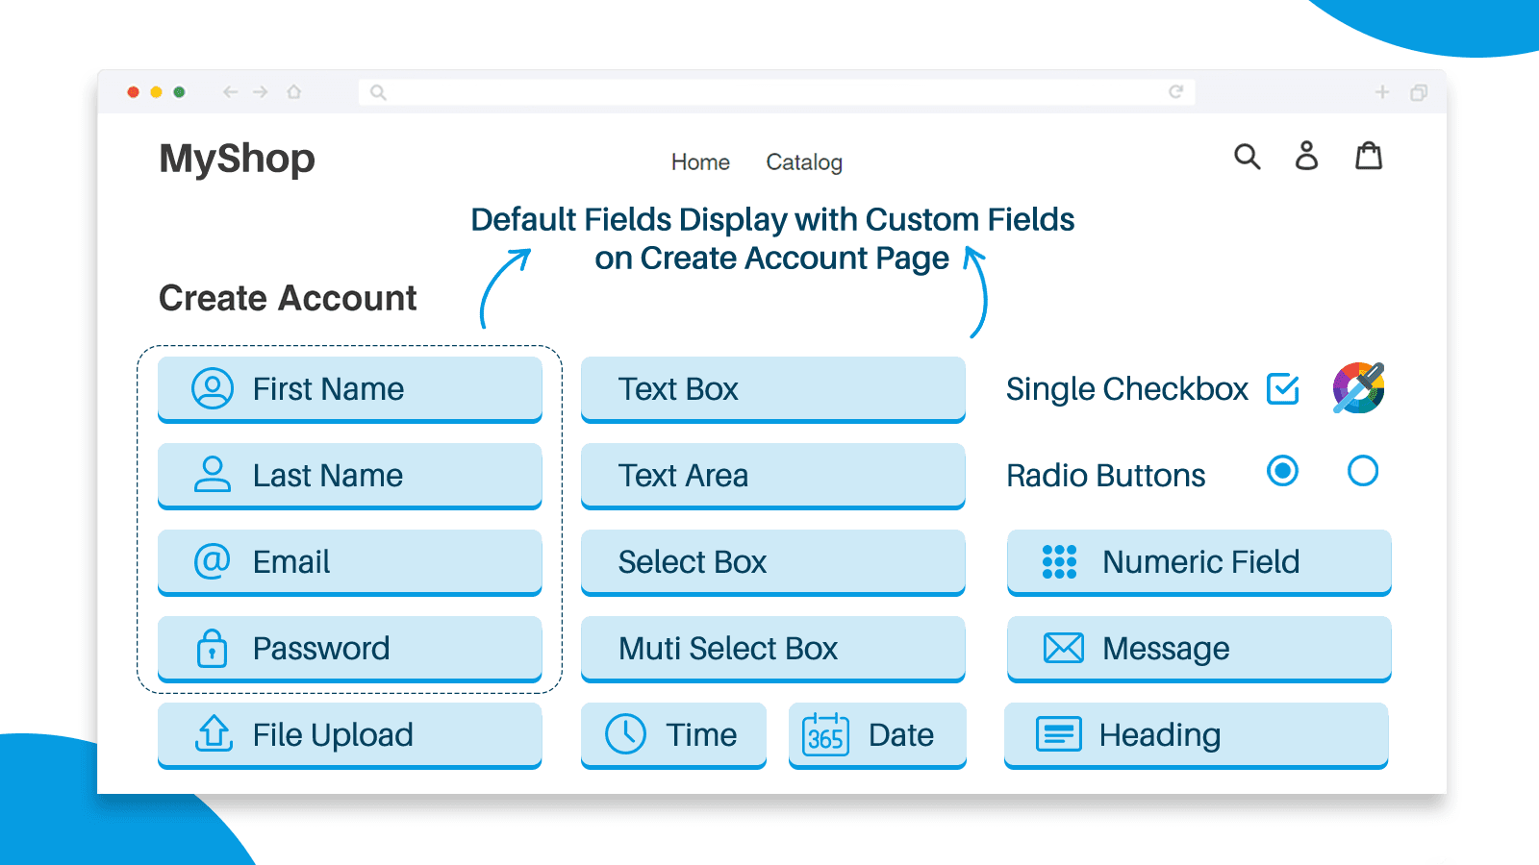Click the browser home icon
Screen dimensions: 1539x865
(294, 92)
